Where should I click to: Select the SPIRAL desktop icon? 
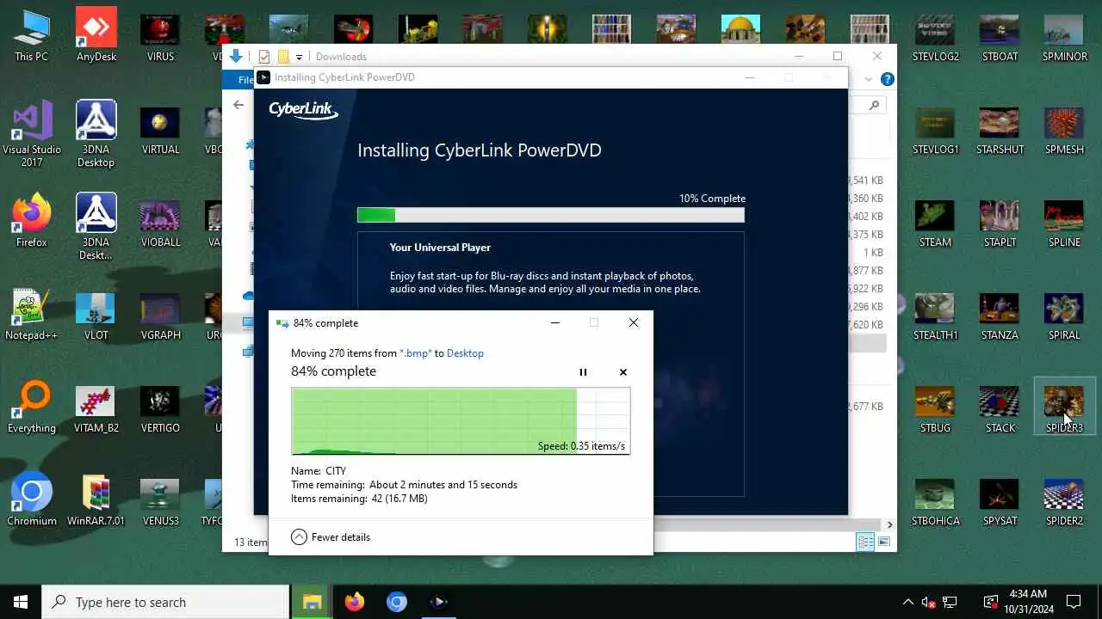click(x=1064, y=315)
